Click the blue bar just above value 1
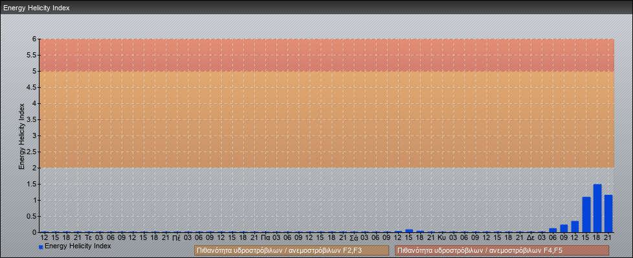The image size is (633, 258). click(586, 215)
